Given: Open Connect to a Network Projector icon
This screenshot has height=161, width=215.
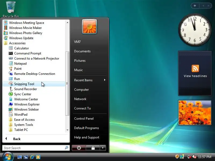Looking at the screenshot, I should 11,58.
